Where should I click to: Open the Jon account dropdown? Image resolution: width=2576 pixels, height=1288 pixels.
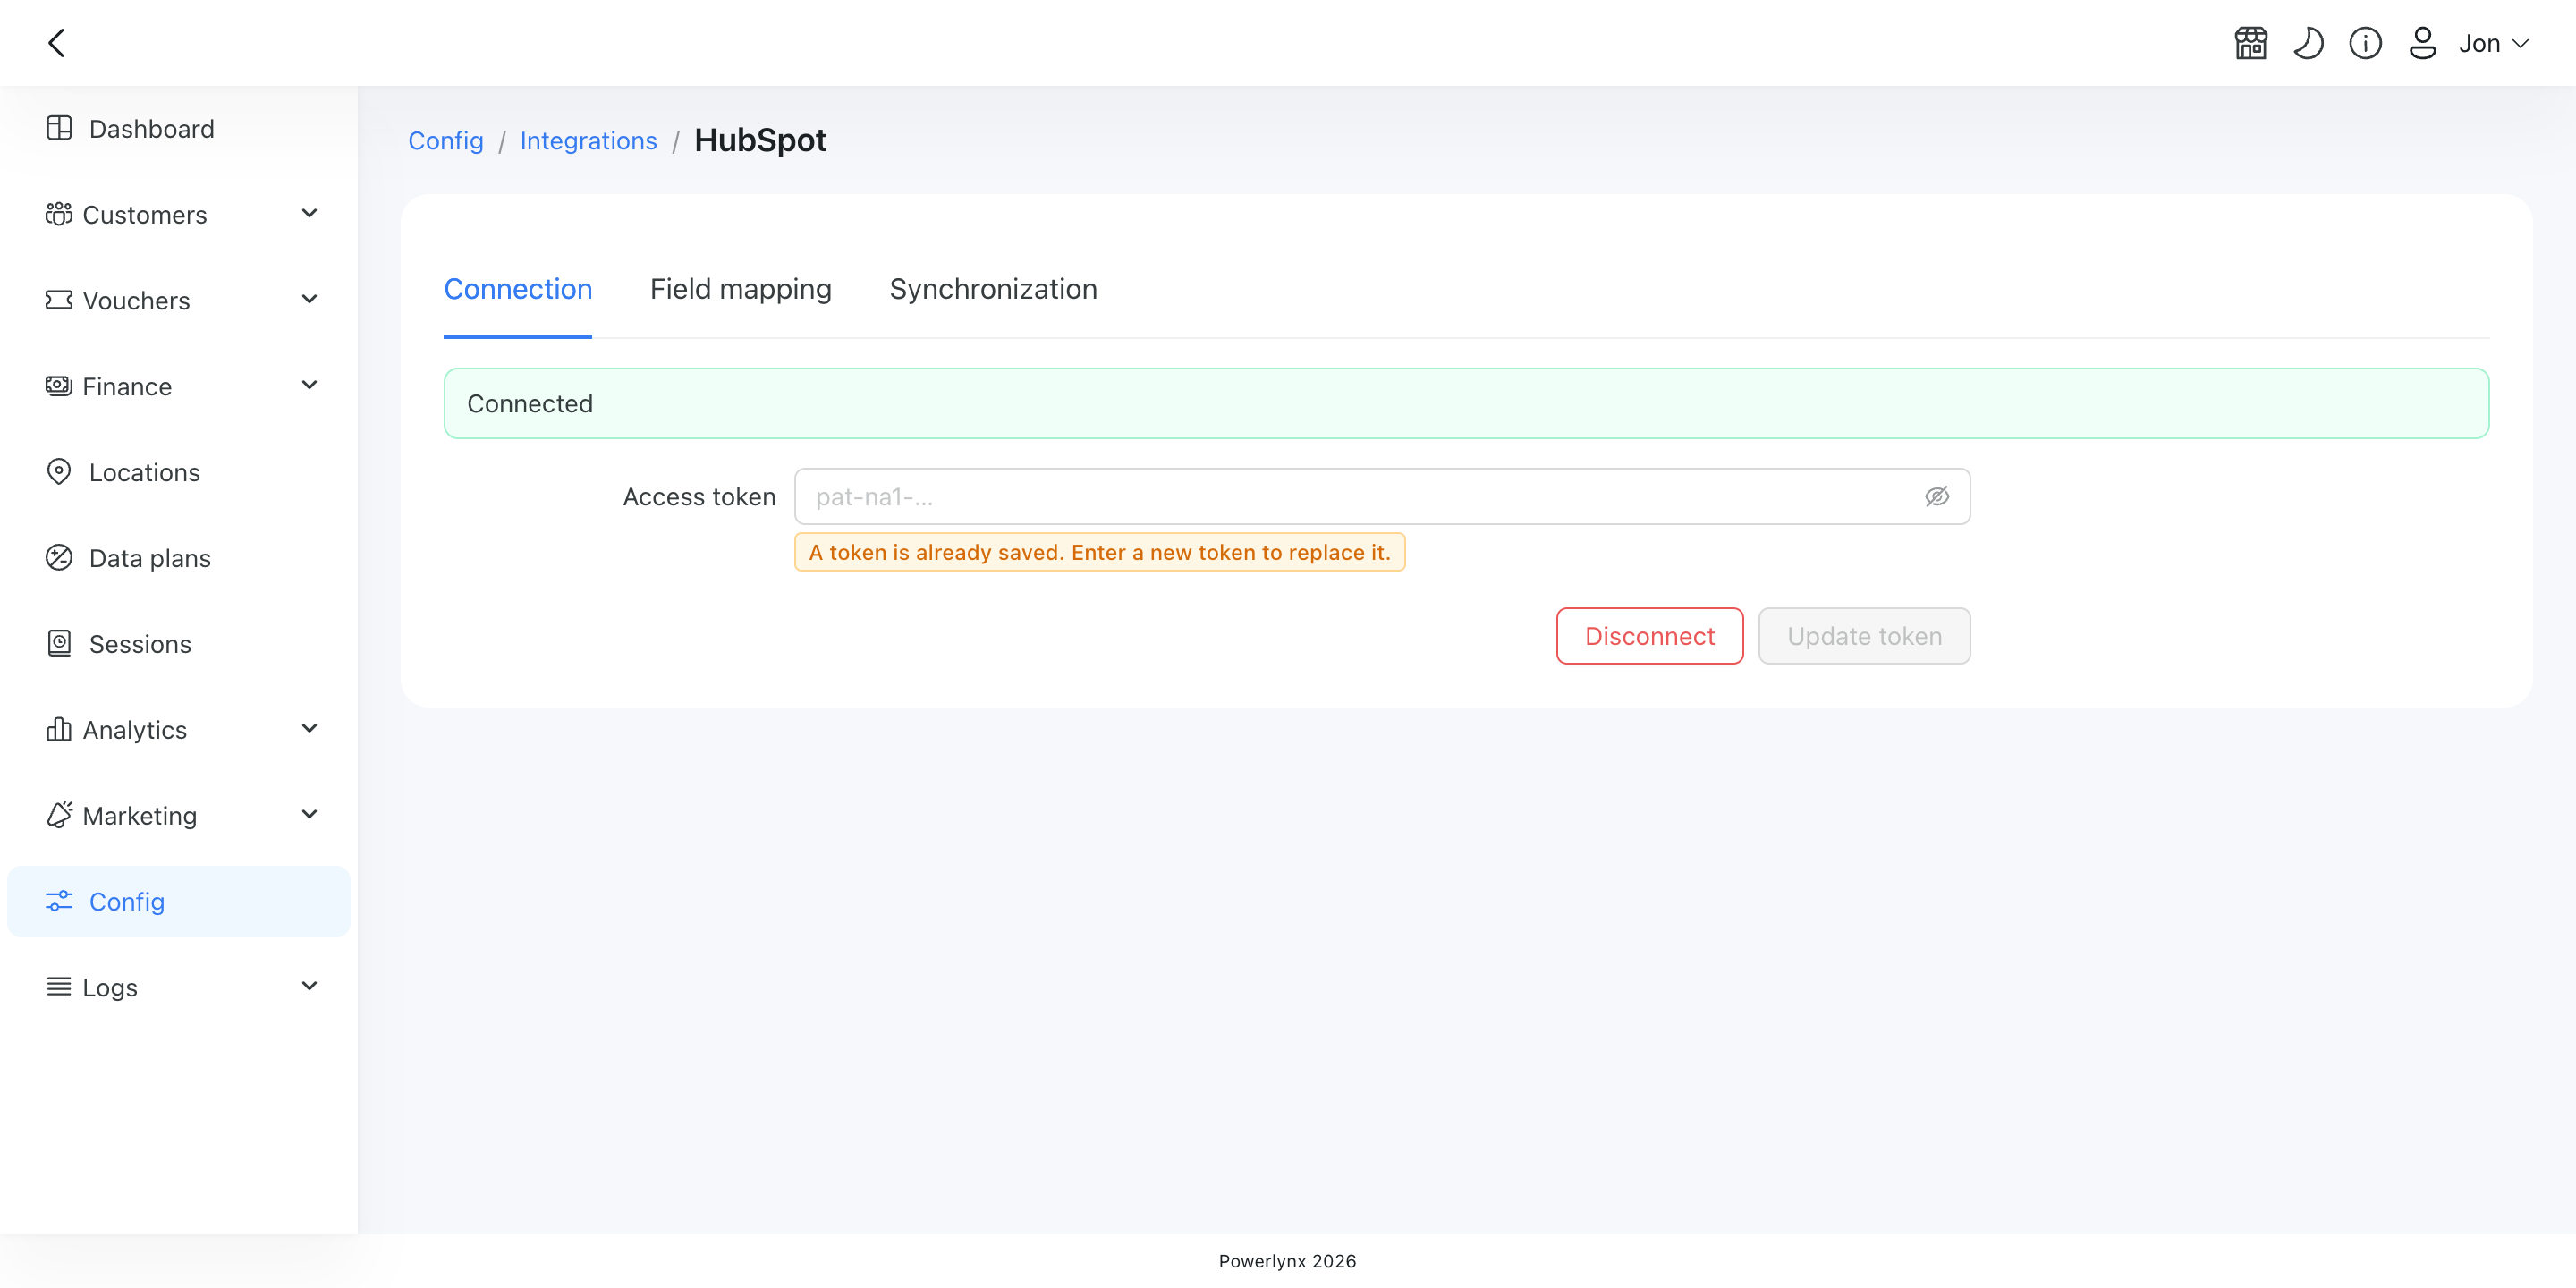point(2494,43)
